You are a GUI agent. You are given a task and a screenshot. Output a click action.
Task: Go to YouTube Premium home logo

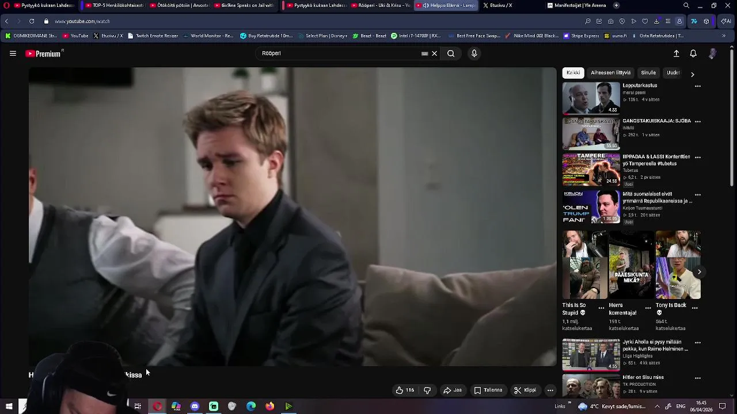pyautogui.click(x=44, y=53)
